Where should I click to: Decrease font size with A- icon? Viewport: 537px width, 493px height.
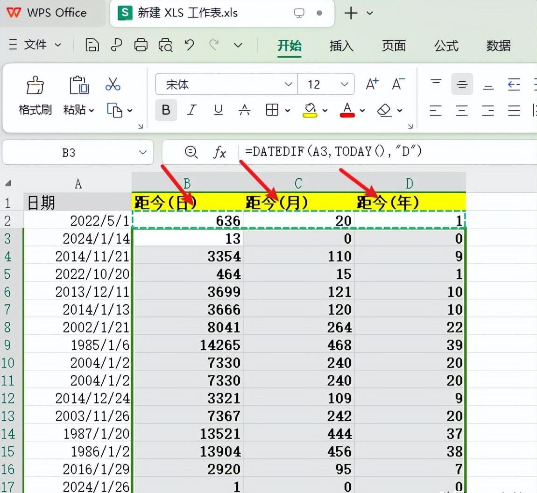(398, 84)
